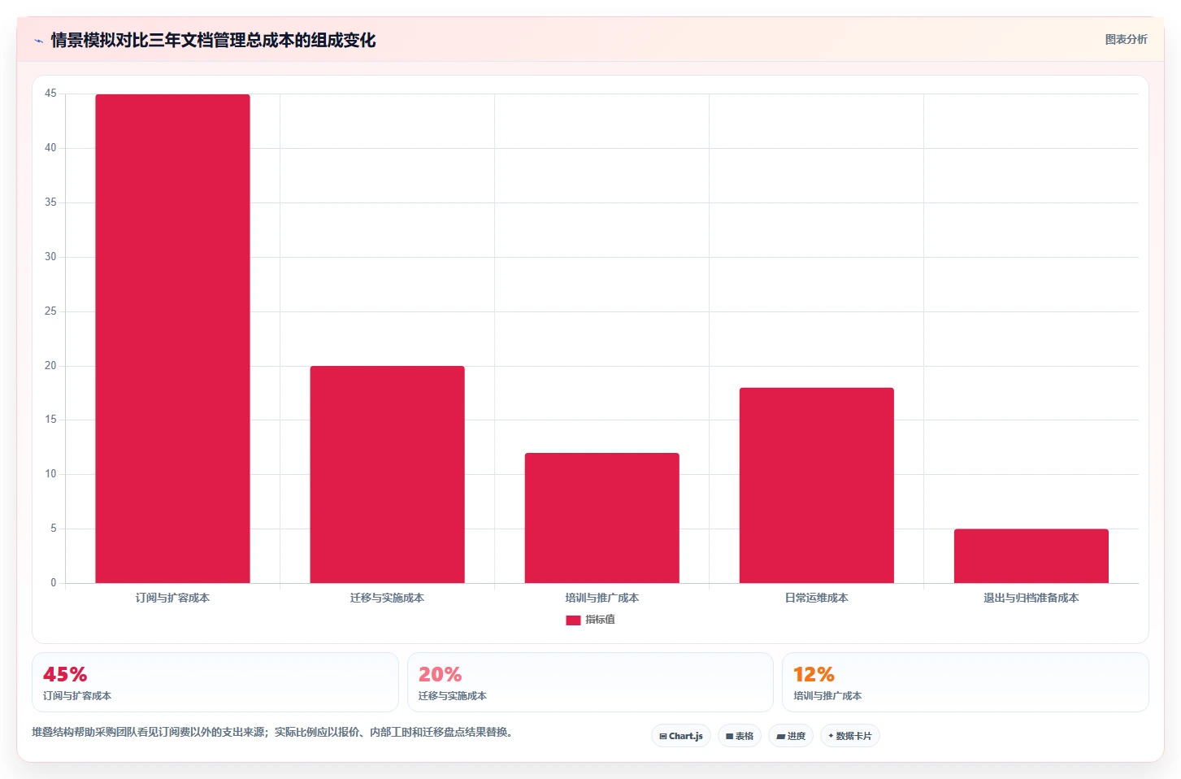Click the 退出与归档准备成本 x-axis label
The height and width of the screenshot is (779, 1181).
point(1031,598)
